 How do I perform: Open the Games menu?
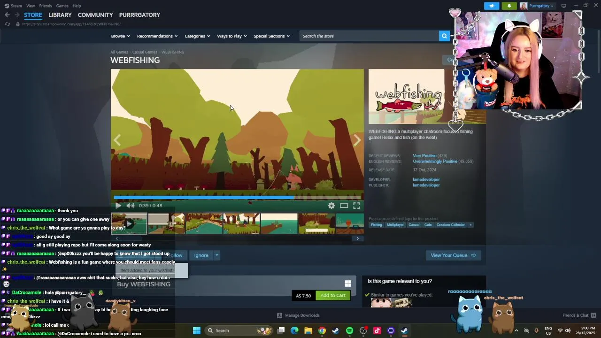tap(62, 6)
